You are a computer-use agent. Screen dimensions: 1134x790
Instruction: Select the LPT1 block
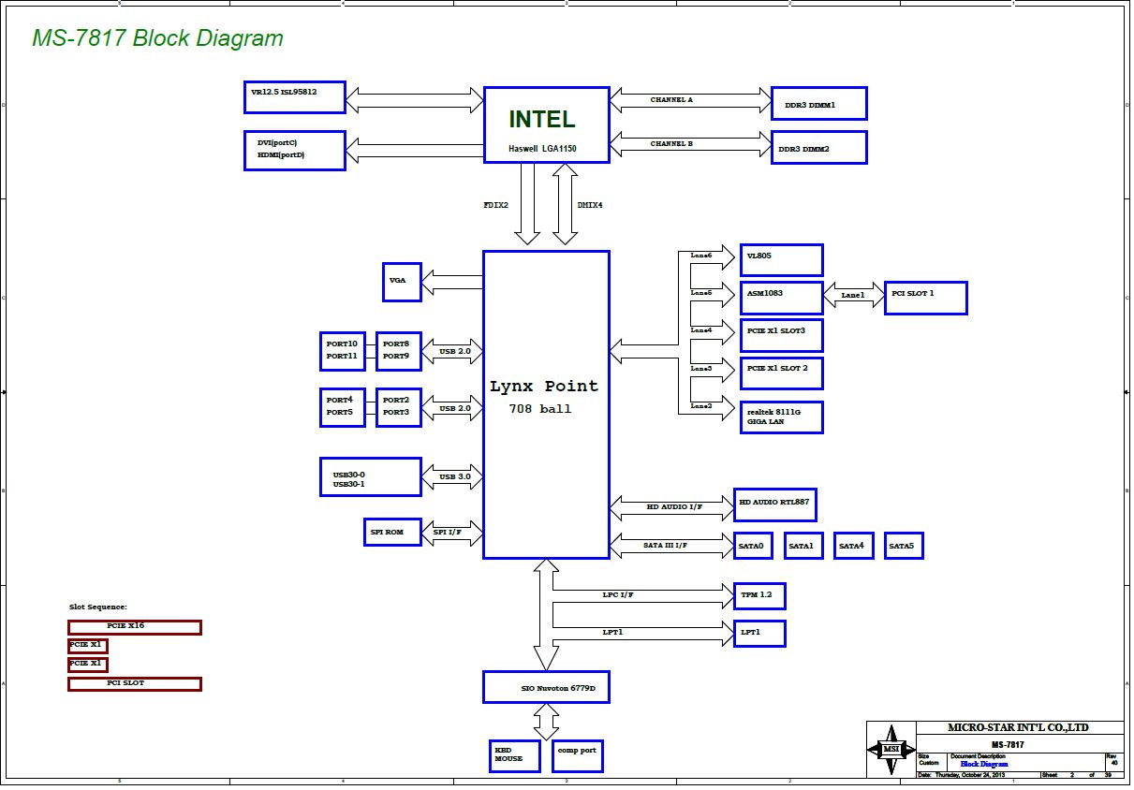click(x=759, y=634)
